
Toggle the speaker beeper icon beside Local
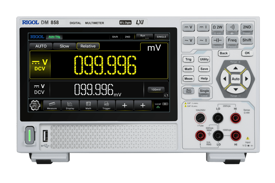[165, 104]
